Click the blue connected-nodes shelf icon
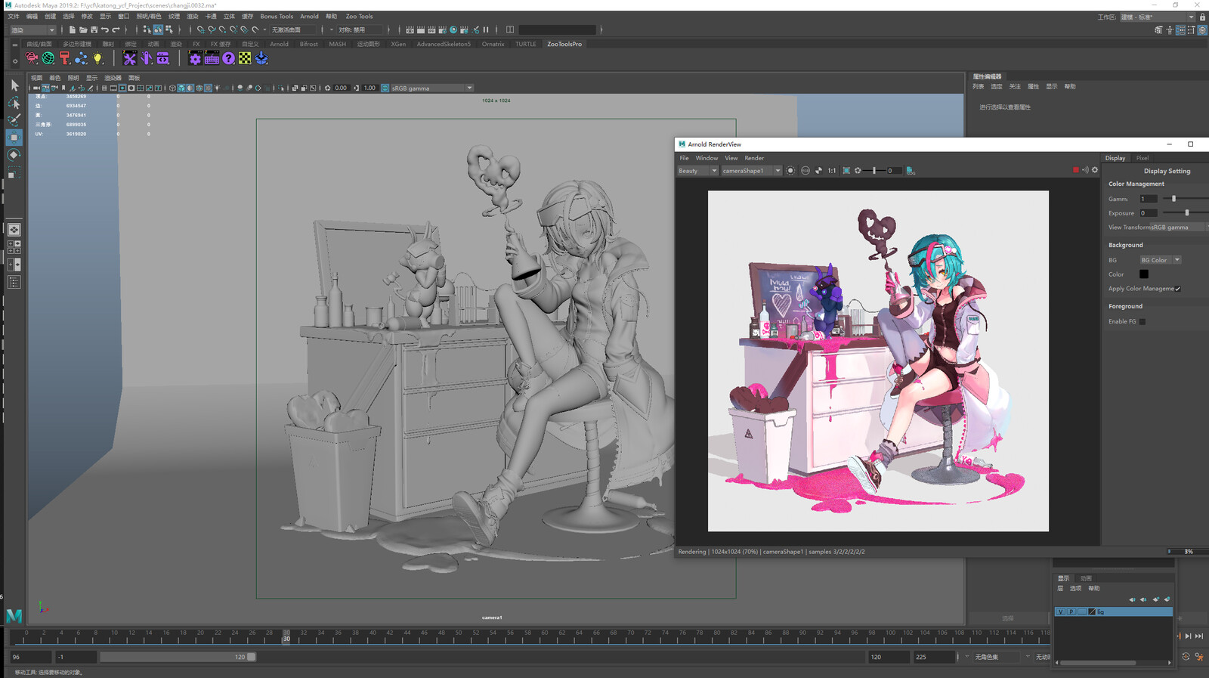The width and height of the screenshot is (1209, 678). pos(81,58)
